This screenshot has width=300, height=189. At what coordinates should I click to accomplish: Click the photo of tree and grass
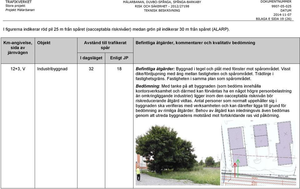click(x=178, y=155)
